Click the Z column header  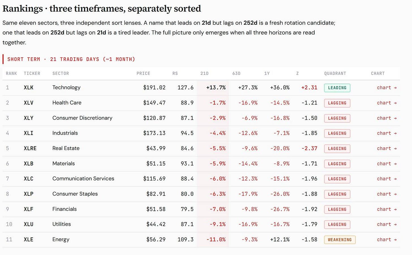(297, 73)
